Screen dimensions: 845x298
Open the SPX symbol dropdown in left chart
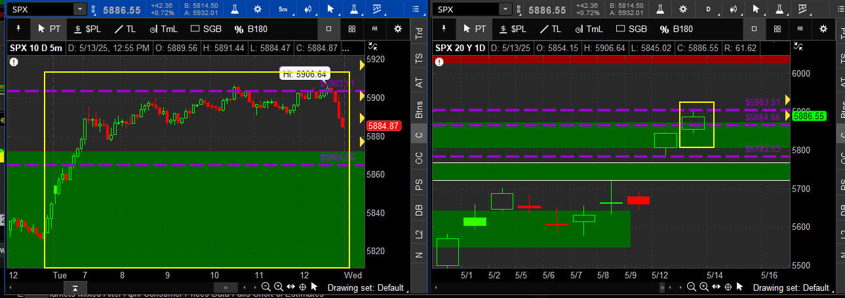79,9
